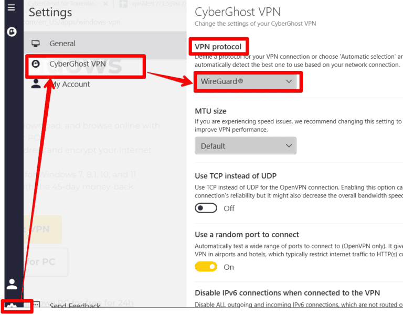Click the ghost icon beside CyberGhost VPN
403x315 pixels.
coord(36,64)
